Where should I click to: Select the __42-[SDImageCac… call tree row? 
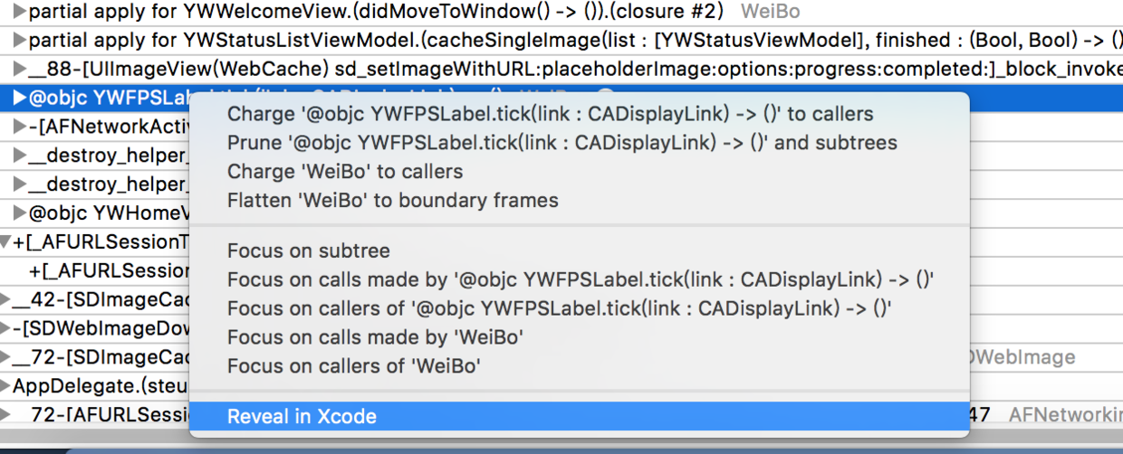coord(100,300)
